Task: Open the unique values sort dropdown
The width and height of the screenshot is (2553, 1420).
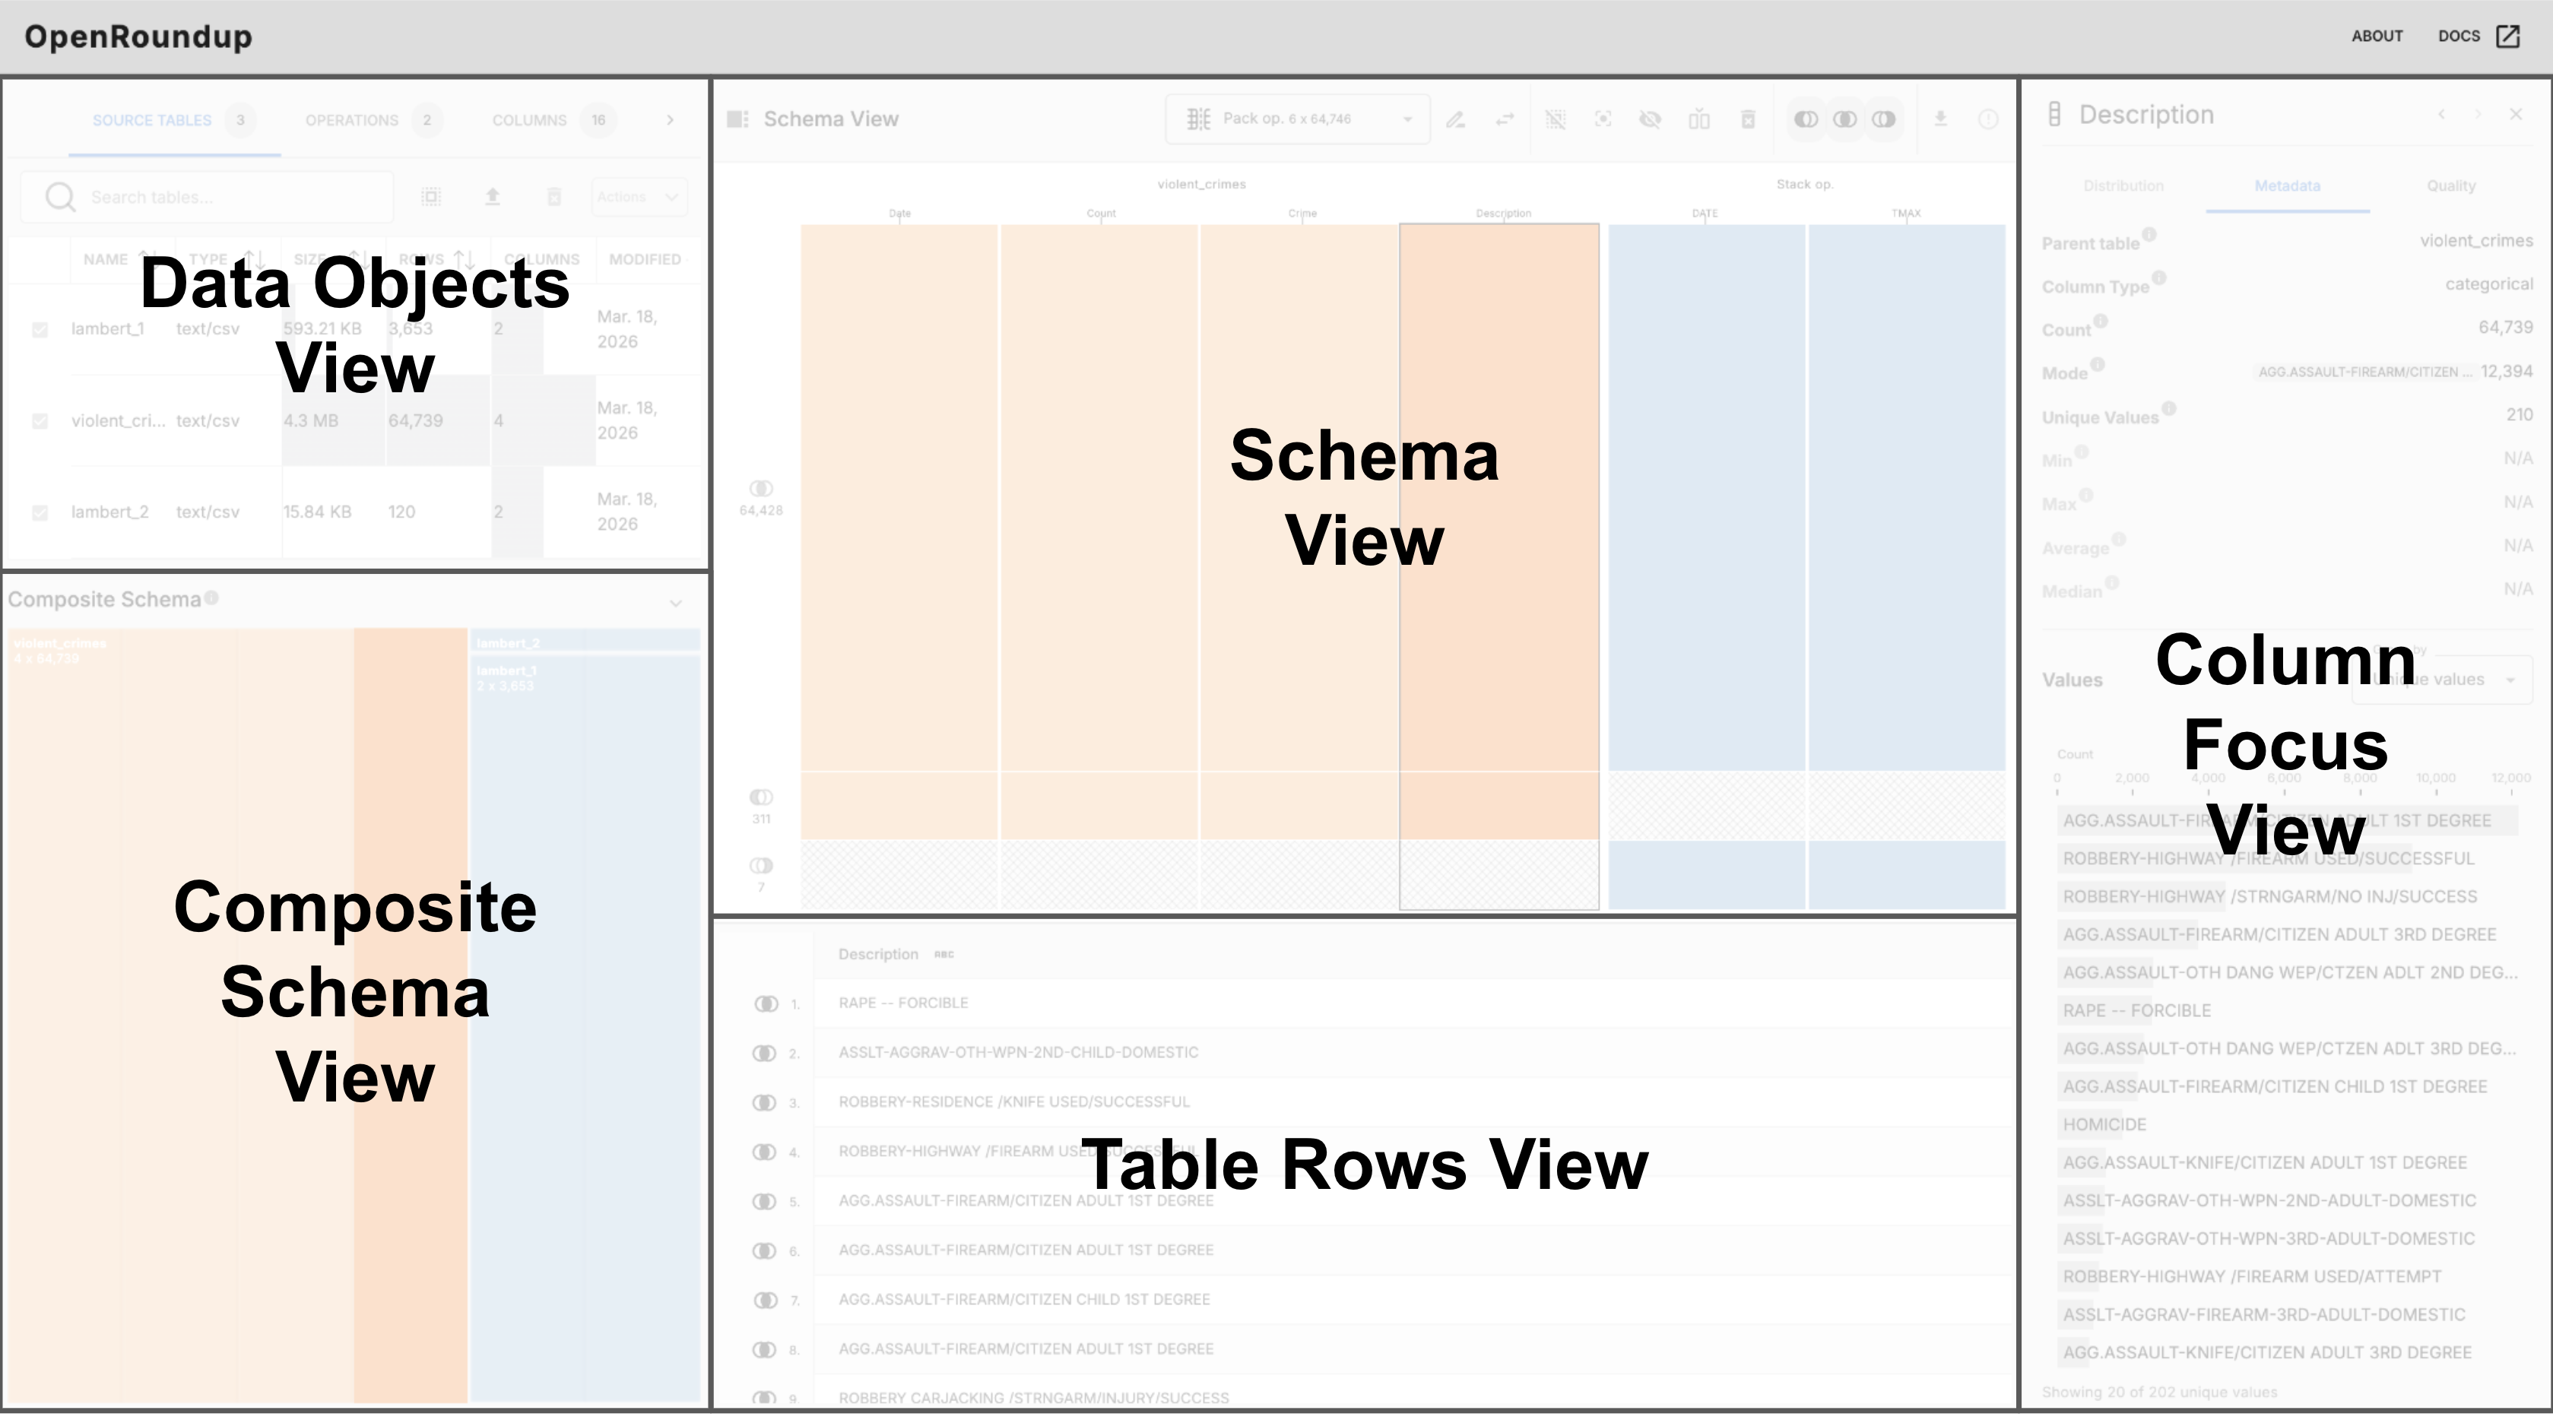Action: point(2442,680)
